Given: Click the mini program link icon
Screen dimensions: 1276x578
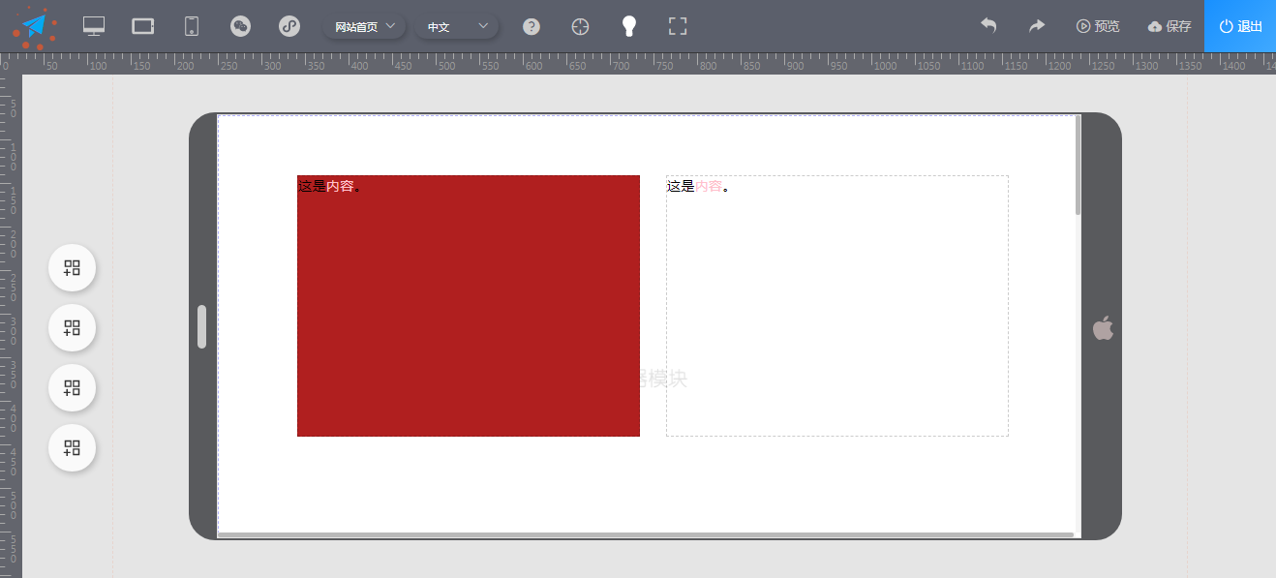Looking at the screenshot, I should tap(289, 26).
